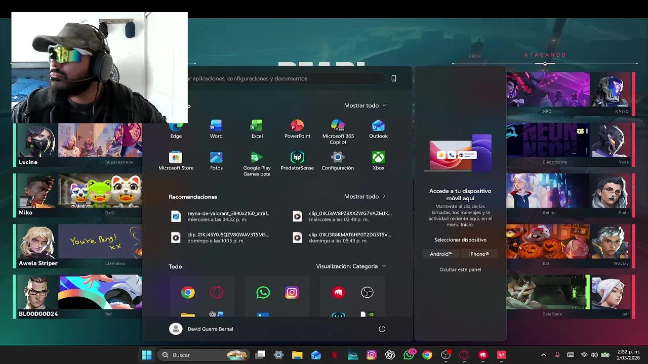
Task: Select the Jett enemy player card
Action: point(571,296)
